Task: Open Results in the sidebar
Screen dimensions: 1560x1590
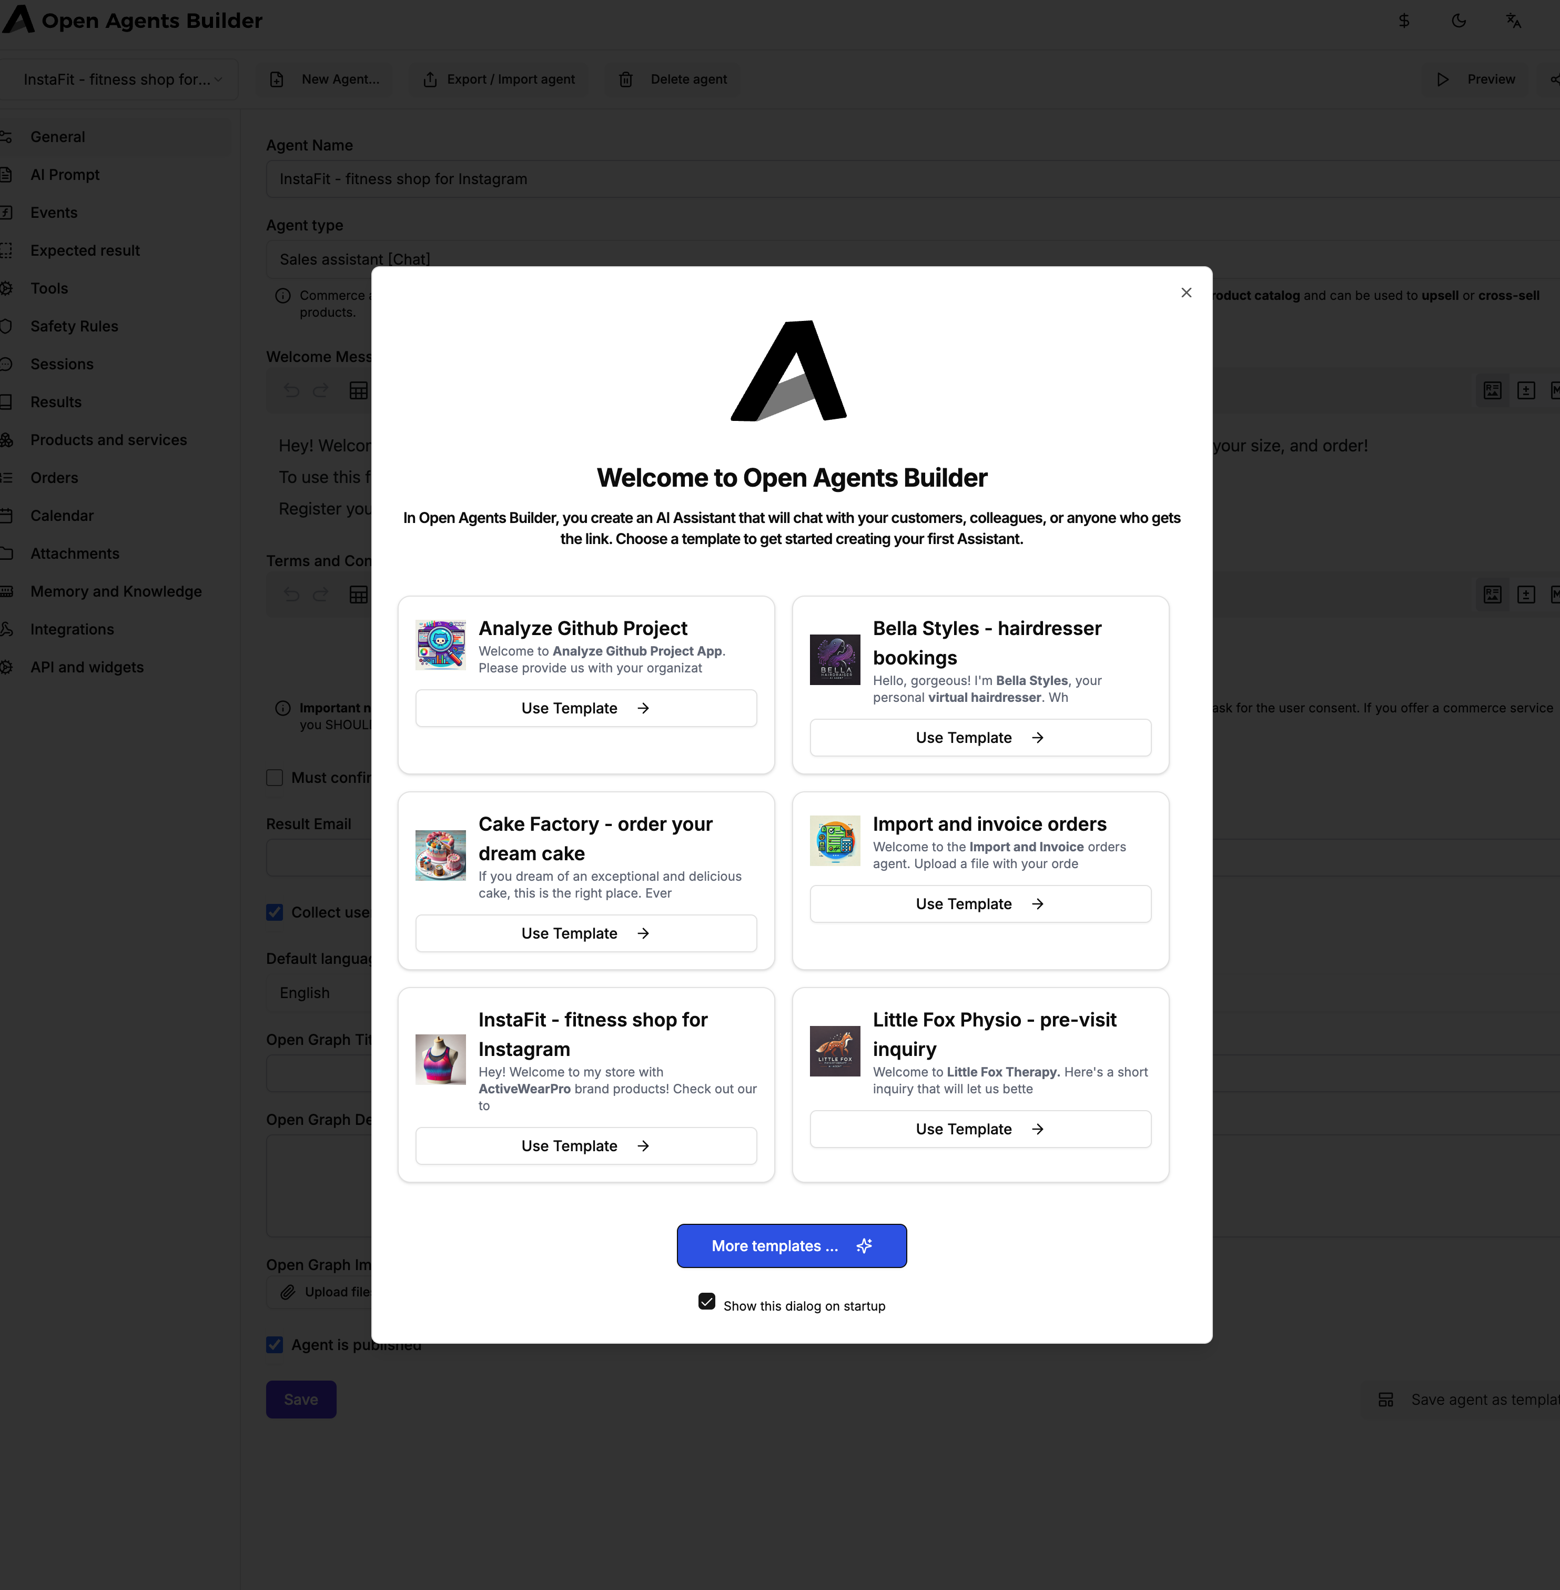Action: pyautogui.click(x=56, y=401)
